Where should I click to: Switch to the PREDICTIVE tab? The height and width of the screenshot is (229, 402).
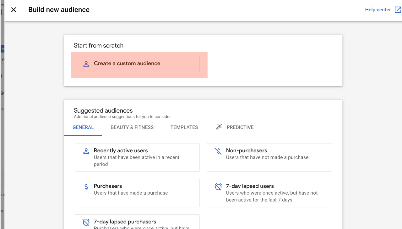[240, 127]
